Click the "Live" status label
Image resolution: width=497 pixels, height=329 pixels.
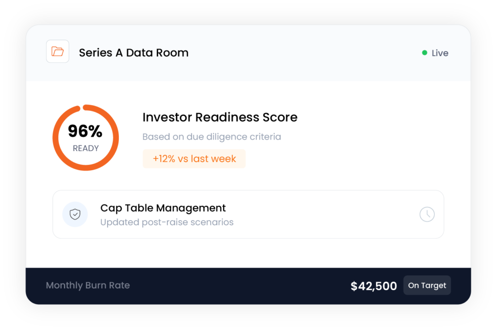(x=440, y=53)
